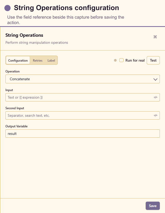This screenshot has height=213, width=165.
Task: Click the Test button
Action: tap(153, 60)
